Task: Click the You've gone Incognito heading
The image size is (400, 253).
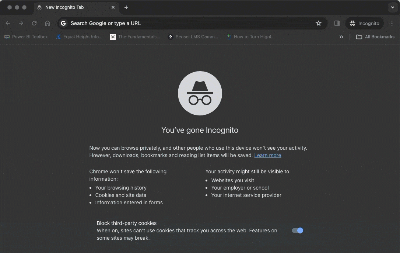Action: (x=200, y=130)
